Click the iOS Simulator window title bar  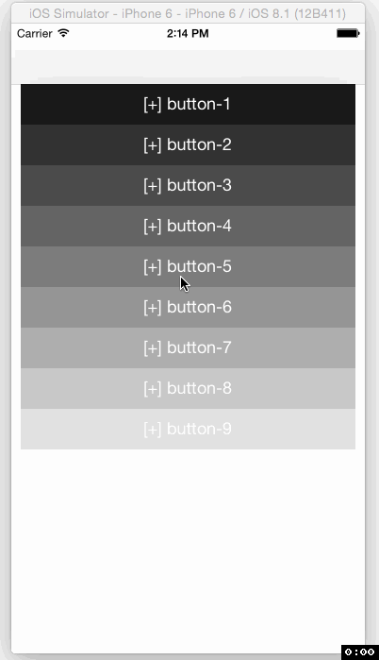[188, 13]
